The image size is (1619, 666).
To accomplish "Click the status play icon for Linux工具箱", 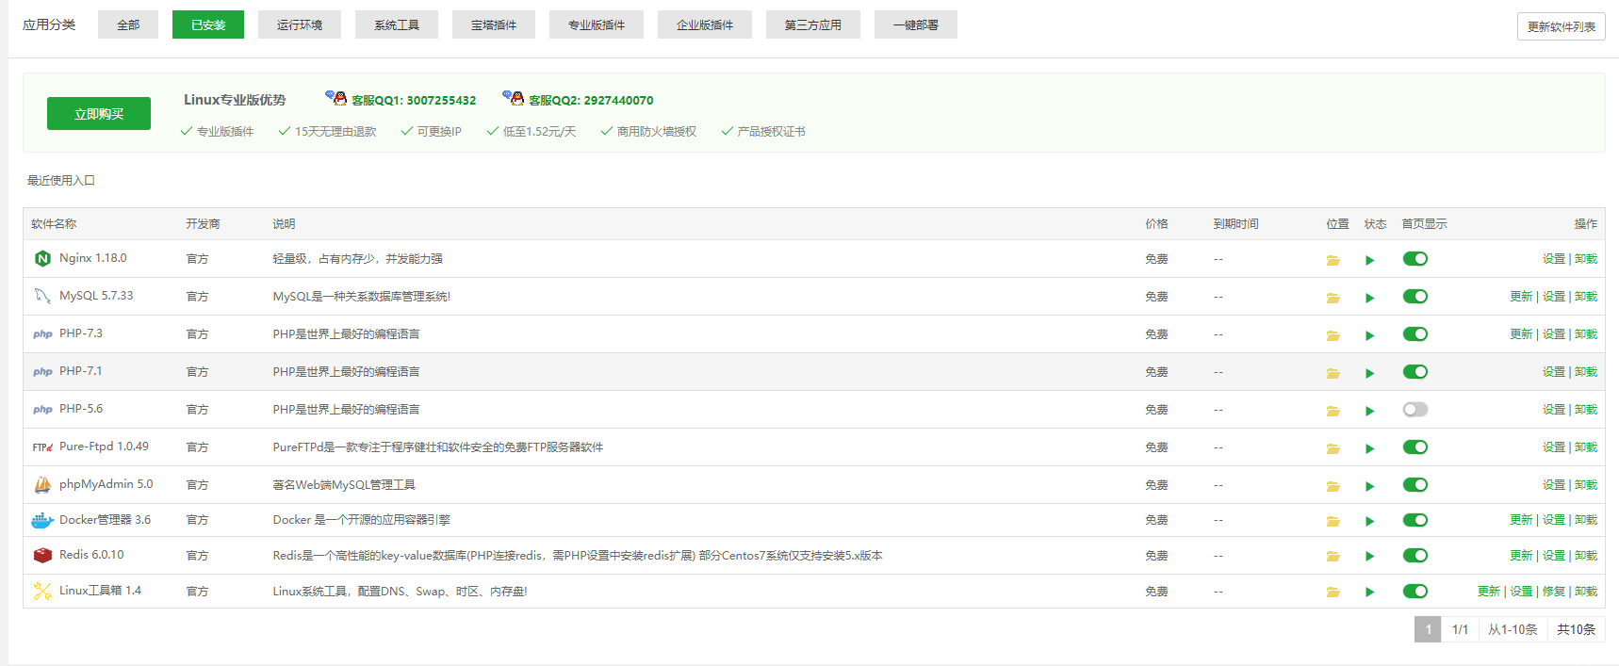I will [x=1369, y=593].
